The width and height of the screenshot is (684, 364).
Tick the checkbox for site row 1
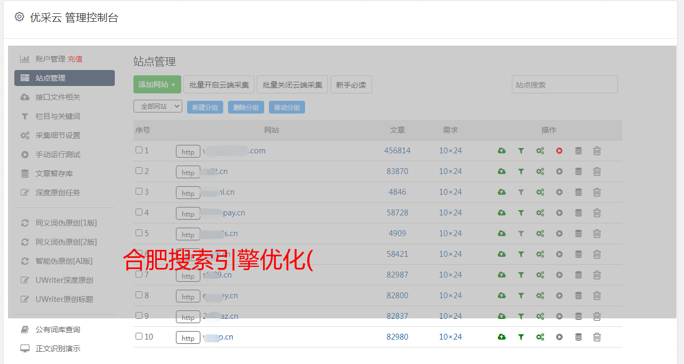139,150
